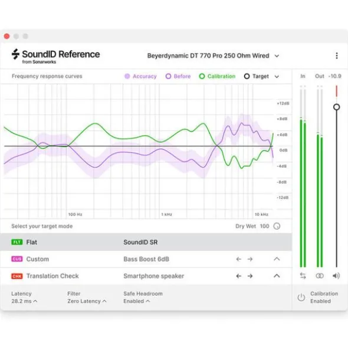Click the In meter label

coord(303,76)
